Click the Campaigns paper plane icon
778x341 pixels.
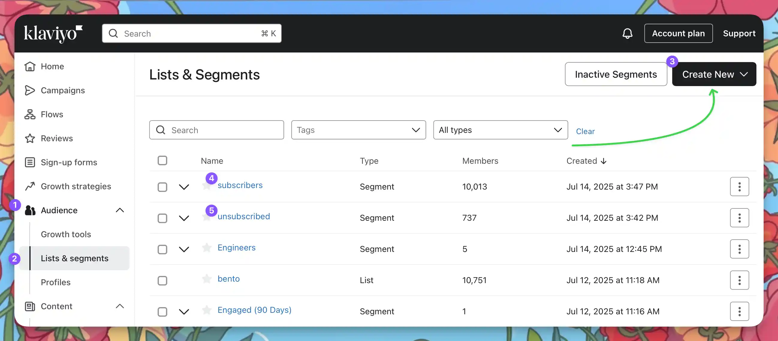tap(30, 90)
